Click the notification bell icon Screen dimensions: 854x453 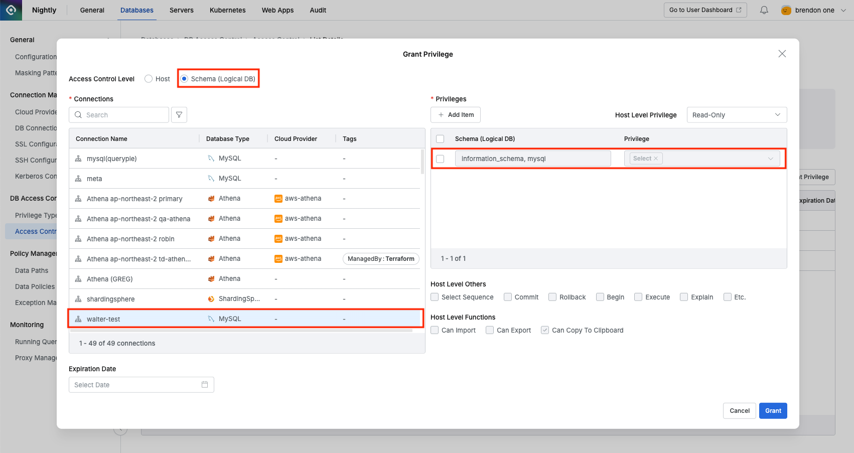pyautogui.click(x=764, y=10)
